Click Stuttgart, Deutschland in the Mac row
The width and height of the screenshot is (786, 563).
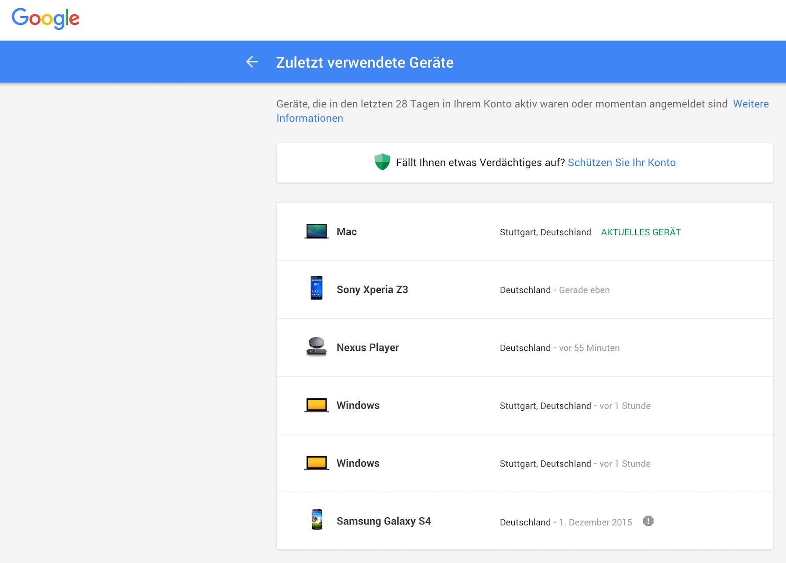click(545, 232)
